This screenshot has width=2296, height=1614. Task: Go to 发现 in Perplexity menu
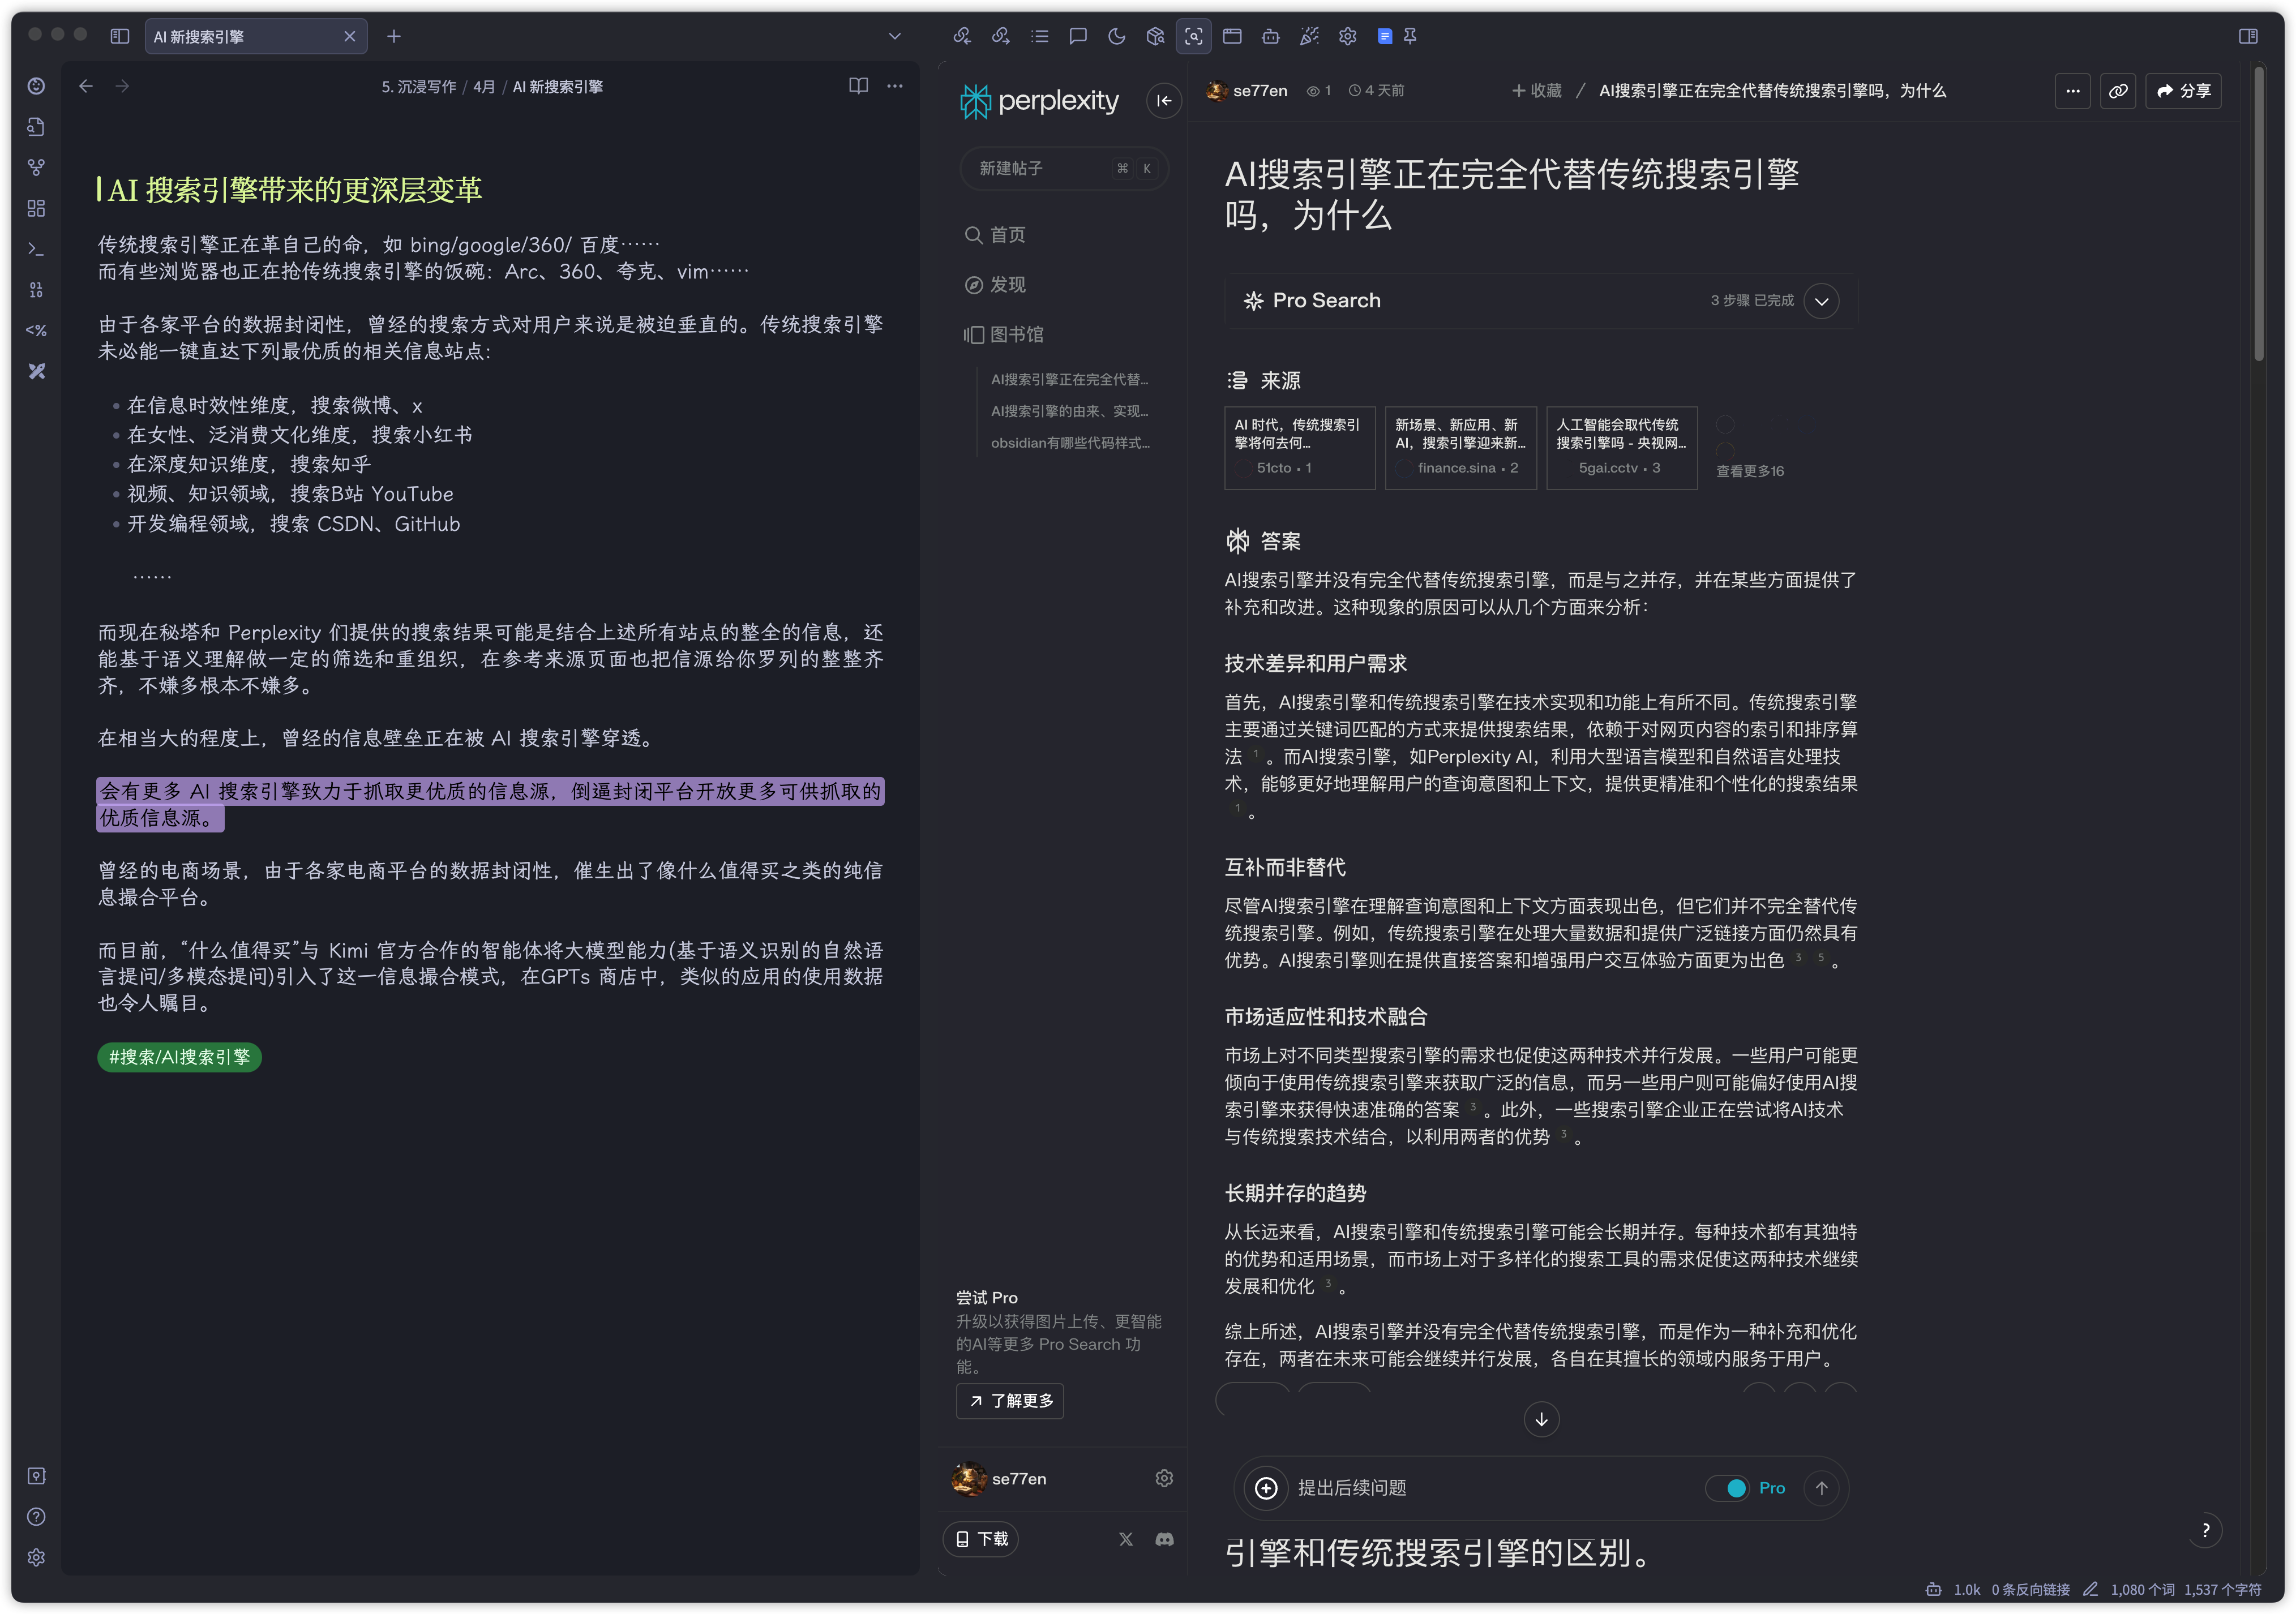point(1007,285)
